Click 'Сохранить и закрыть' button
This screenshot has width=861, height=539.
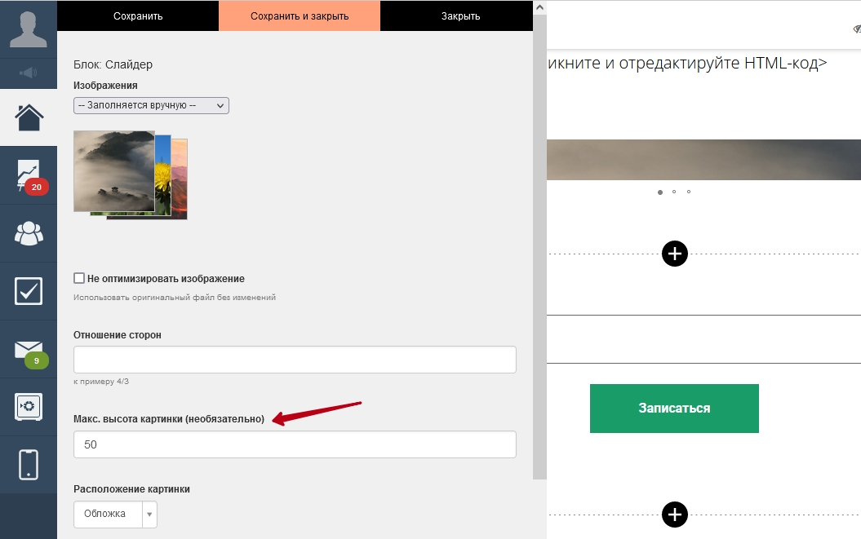(300, 15)
